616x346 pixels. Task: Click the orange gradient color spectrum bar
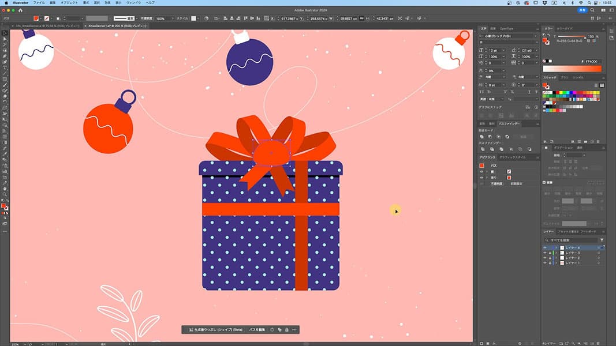(x=572, y=69)
